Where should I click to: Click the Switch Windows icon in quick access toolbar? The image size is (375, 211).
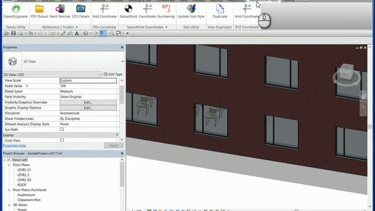(x=118, y=33)
